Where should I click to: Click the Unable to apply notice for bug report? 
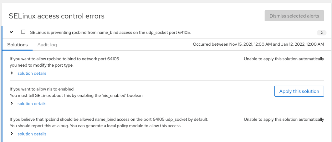[284, 119]
